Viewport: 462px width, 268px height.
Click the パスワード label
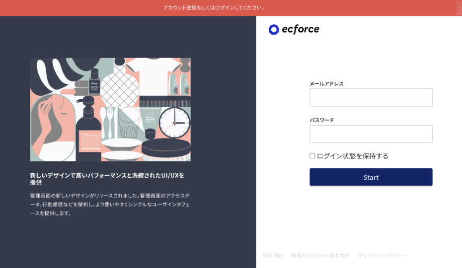click(x=322, y=120)
